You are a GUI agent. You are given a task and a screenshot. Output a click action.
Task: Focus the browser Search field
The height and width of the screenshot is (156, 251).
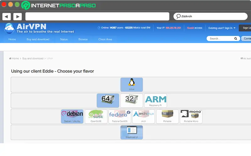(211, 16)
